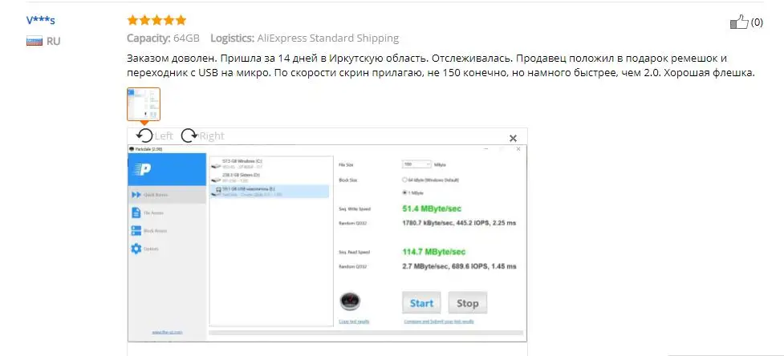The height and width of the screenshot is (356, 784).
Task: Click Capacity: 64GB text
Action: 163,38
